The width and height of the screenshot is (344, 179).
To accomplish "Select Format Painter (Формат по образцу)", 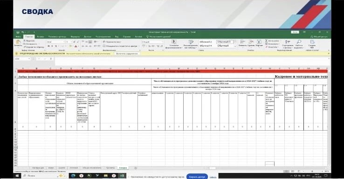I will [34, 47].
